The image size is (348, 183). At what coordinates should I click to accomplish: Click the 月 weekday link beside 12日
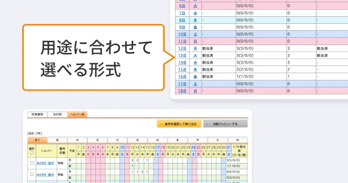(195, 48)
